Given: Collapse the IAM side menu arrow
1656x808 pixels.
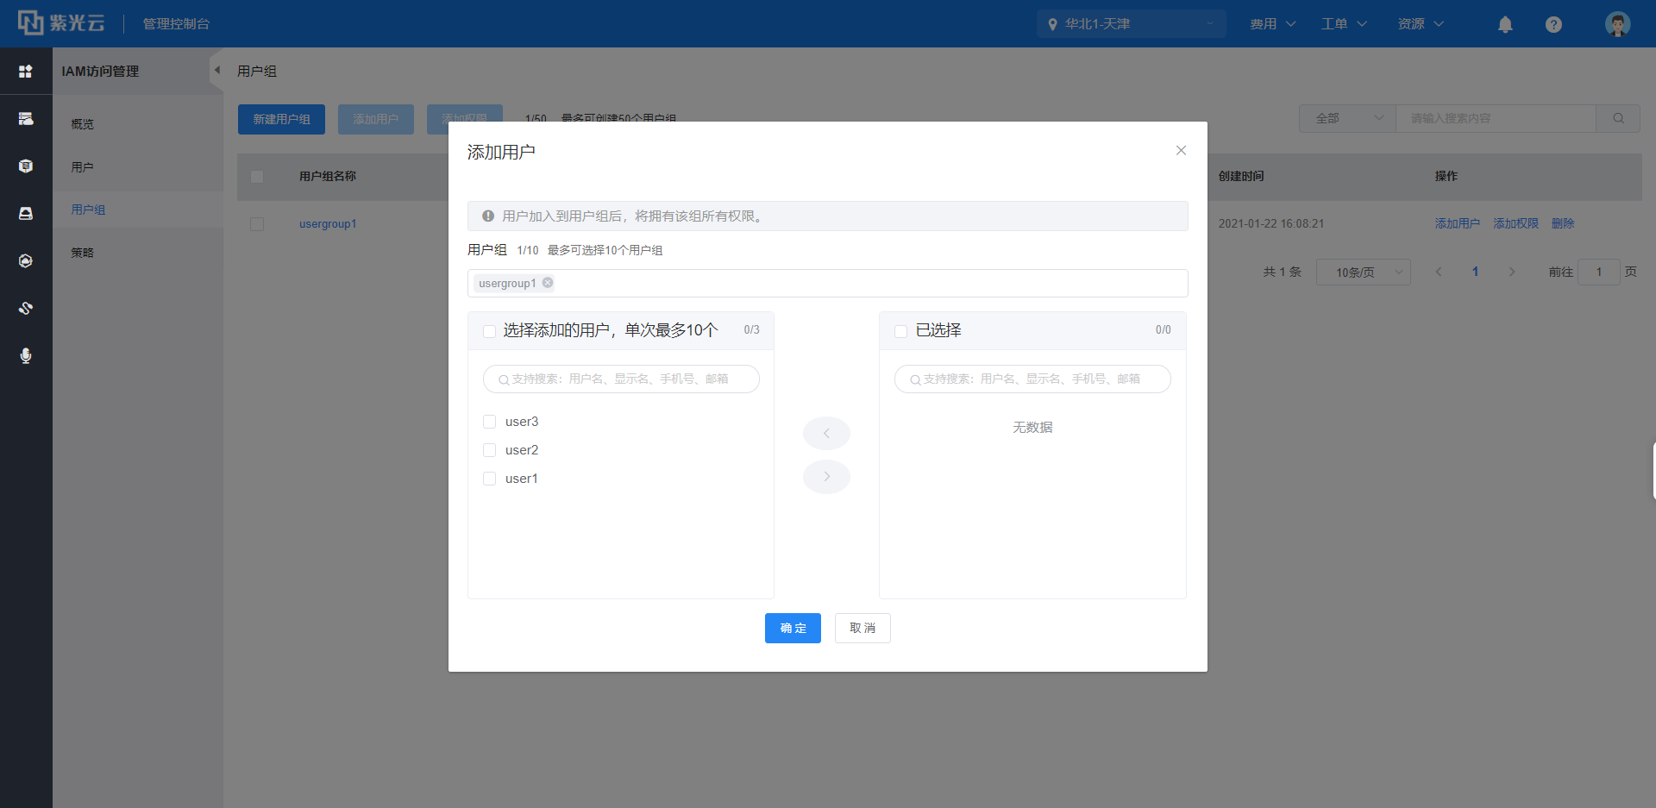Looking at the screenshot, I should tap(217, 71).
